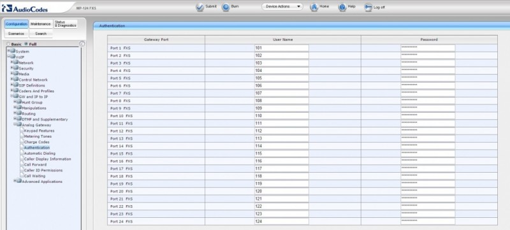
Task: Click the AudioCodes logo
Action: tap(25, 8)
